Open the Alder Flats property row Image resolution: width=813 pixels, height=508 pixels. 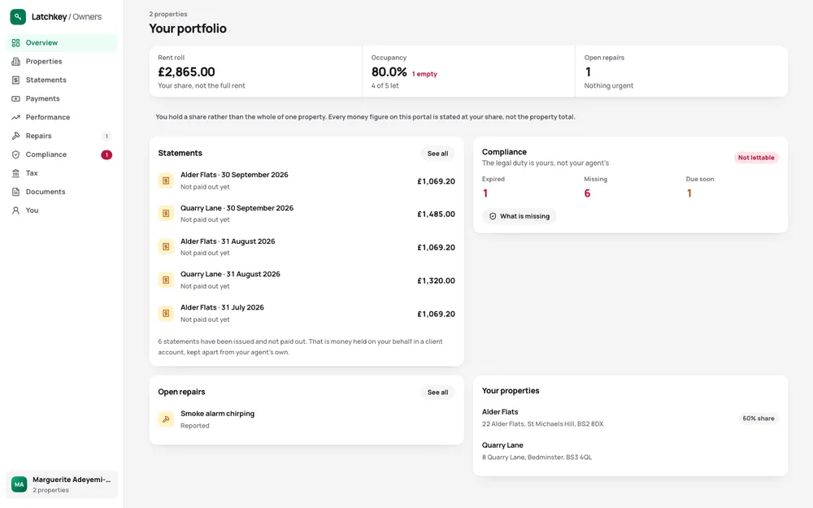[x=630, y=419]
